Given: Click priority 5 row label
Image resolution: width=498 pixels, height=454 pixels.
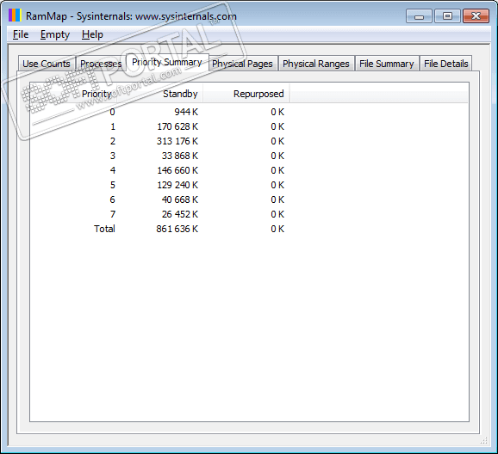Looking at the screenshot, I should [x=112, y=185].
